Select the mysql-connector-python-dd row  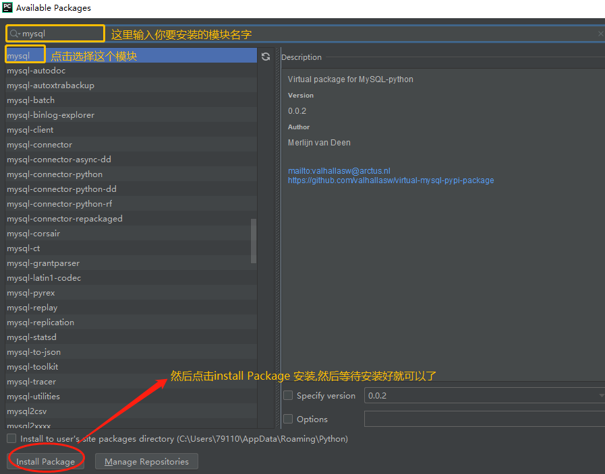[x=132, y=189]
